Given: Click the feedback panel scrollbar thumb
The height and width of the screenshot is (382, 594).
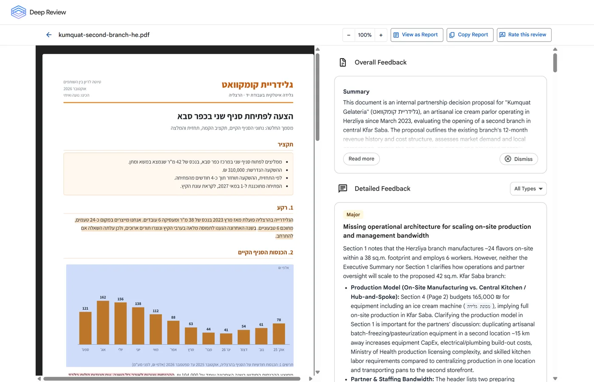Looking at the screenshot, I should pyautogui.click(x=555, y=62).
